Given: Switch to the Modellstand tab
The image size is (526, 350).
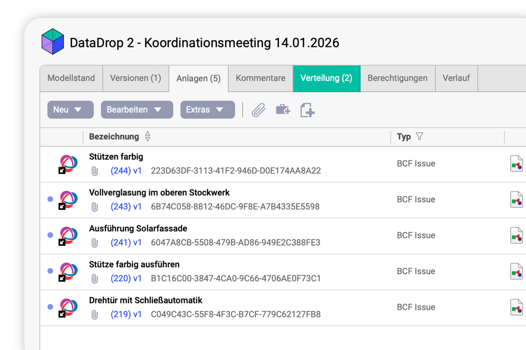Looking at the screenshot, I should pyautogui.click(x=71, y=78).
